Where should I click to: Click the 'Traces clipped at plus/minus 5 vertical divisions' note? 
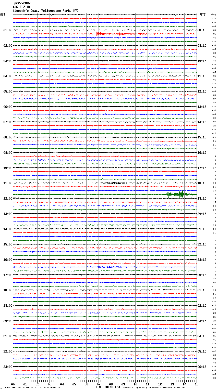pyautogui.click(x=154, y=388)
